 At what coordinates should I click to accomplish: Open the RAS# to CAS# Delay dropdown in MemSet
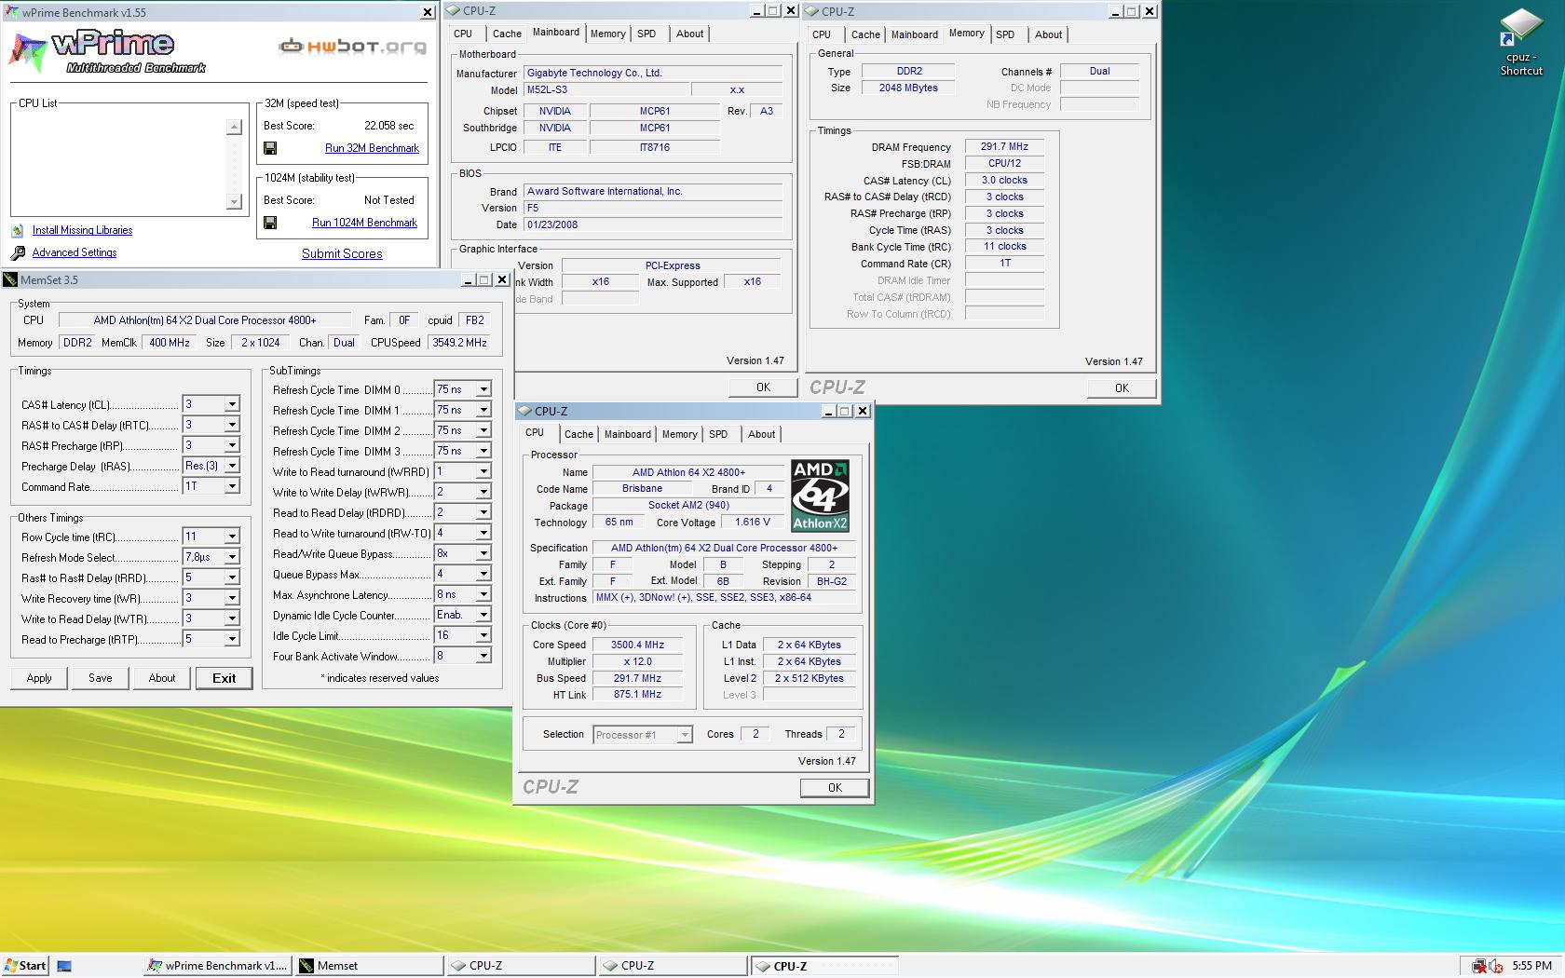(x=232, y=425)
